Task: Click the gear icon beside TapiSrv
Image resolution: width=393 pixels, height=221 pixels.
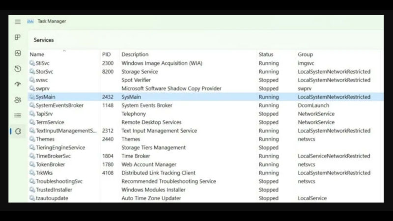Action: [32, 113]
